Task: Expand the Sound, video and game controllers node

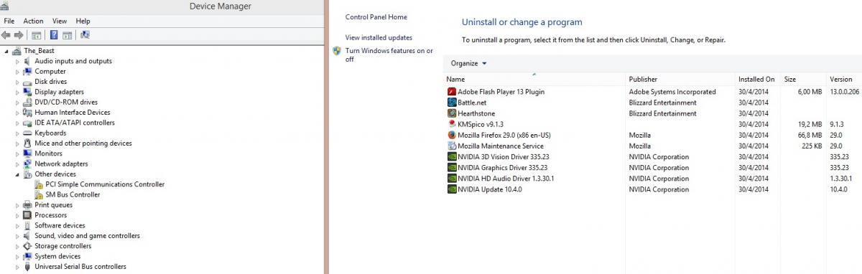Action: [18, 236]
